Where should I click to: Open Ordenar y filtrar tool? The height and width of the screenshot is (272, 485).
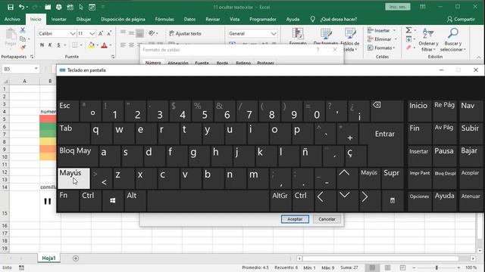pyautogui.click(x=428, y=39)
